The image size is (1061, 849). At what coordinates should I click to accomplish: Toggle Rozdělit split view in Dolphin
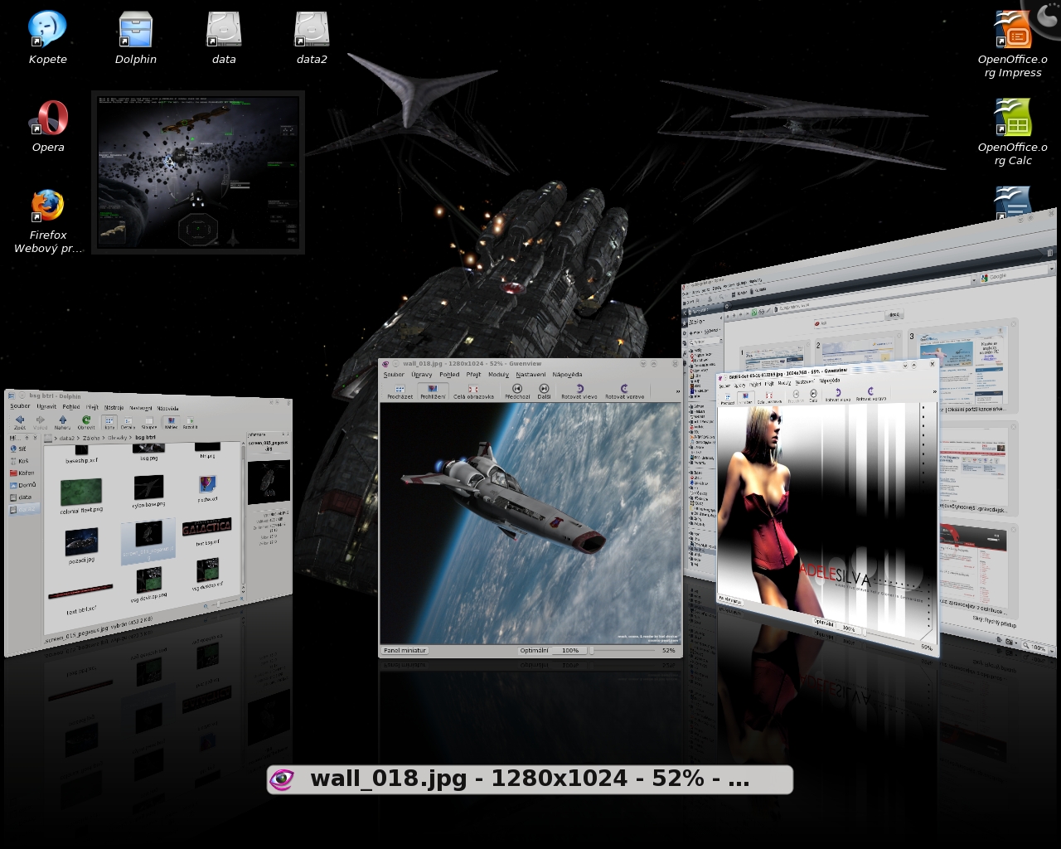click(190, 423)
